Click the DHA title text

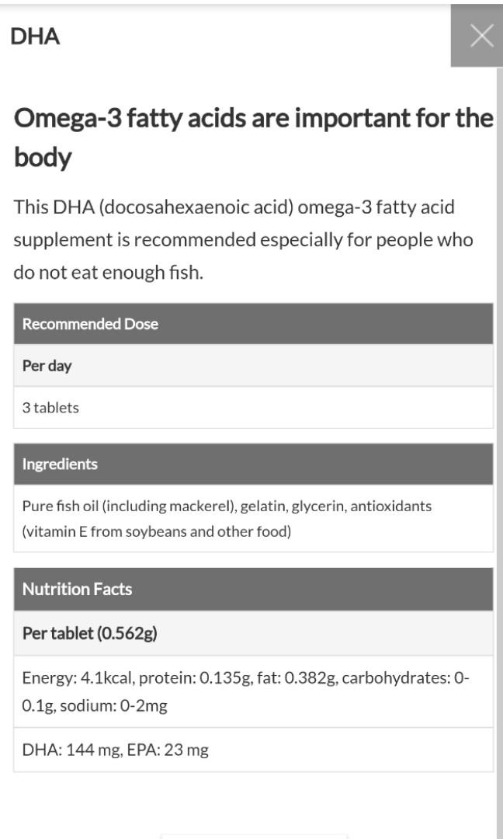[35, 36]
